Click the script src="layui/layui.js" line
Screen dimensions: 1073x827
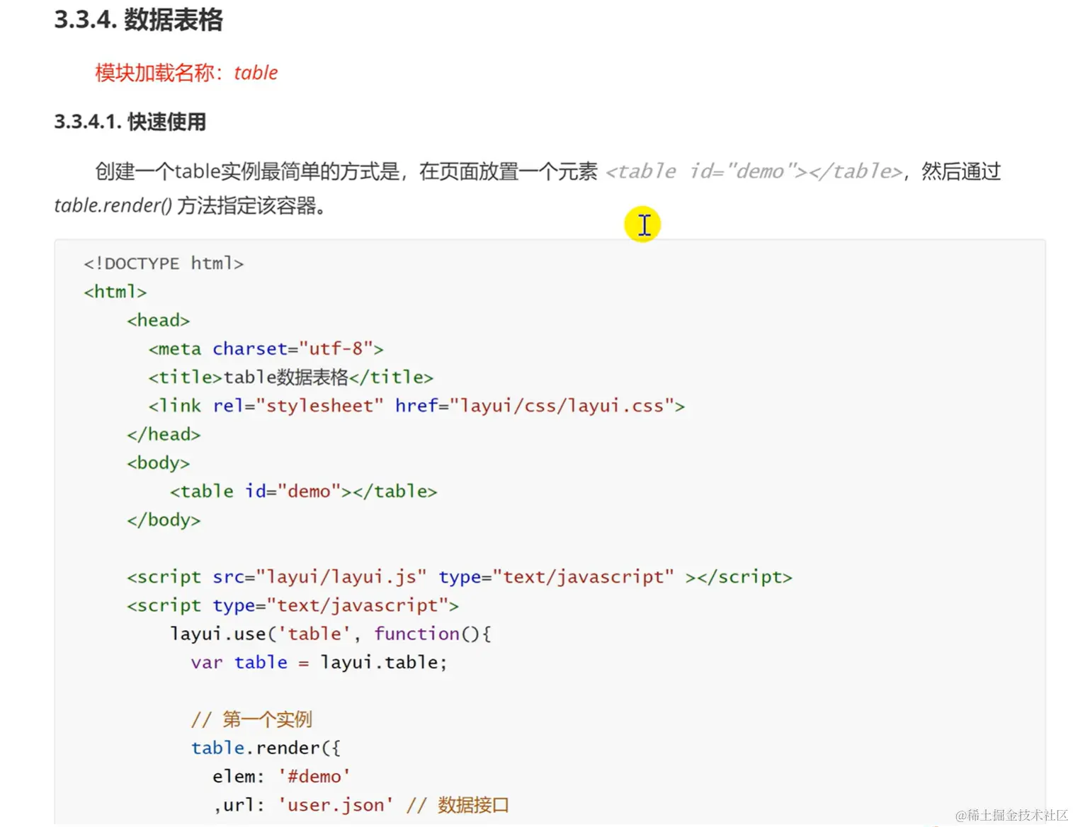click(459, 576)
